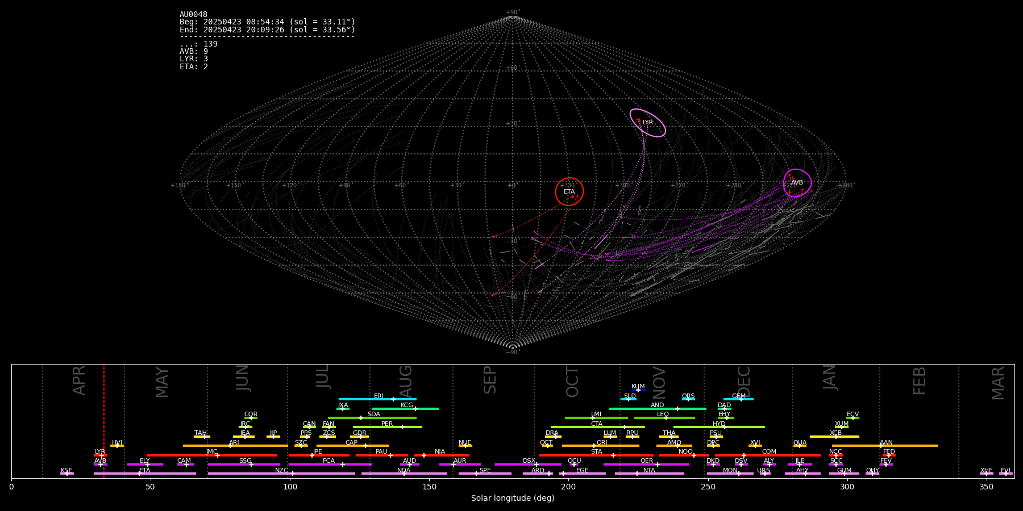Click the ECV shower label in timeline
The image size is (1023, 511).
tap(853, 414)
